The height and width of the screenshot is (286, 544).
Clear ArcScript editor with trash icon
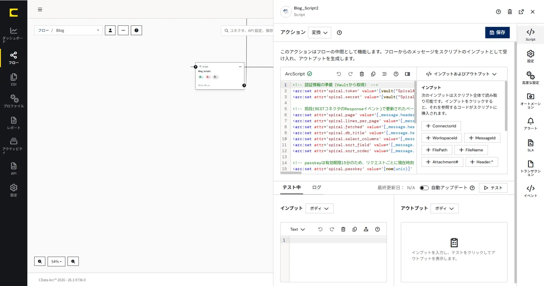pyautogui.click(x=362, y=74)
